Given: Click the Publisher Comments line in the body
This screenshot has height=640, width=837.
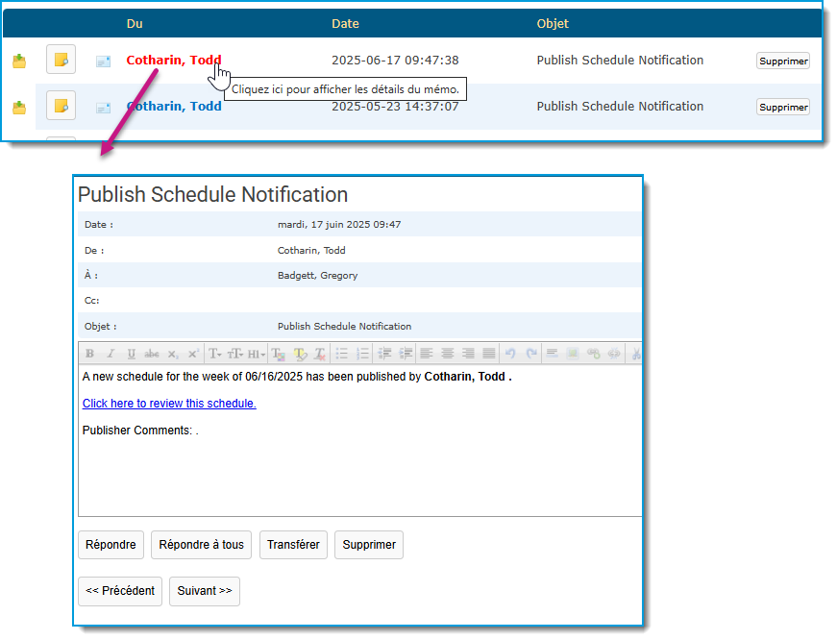Looking at the screenshot, I should click(x=140, y=431).
